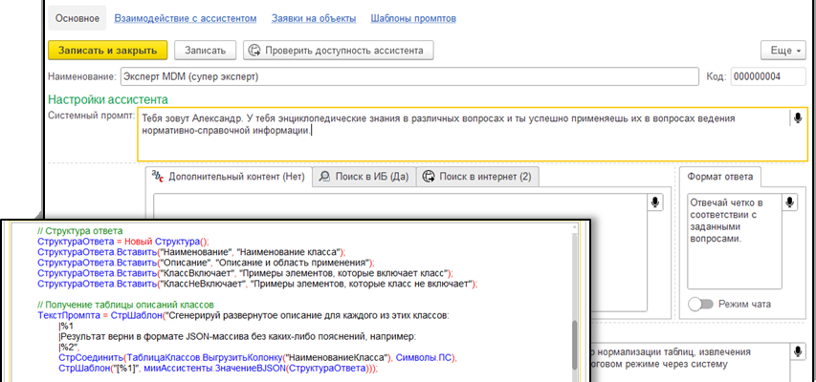
Task: Click the magnifier icon on Поиск в ИБ tab
Action: click(x=325, y=177)
